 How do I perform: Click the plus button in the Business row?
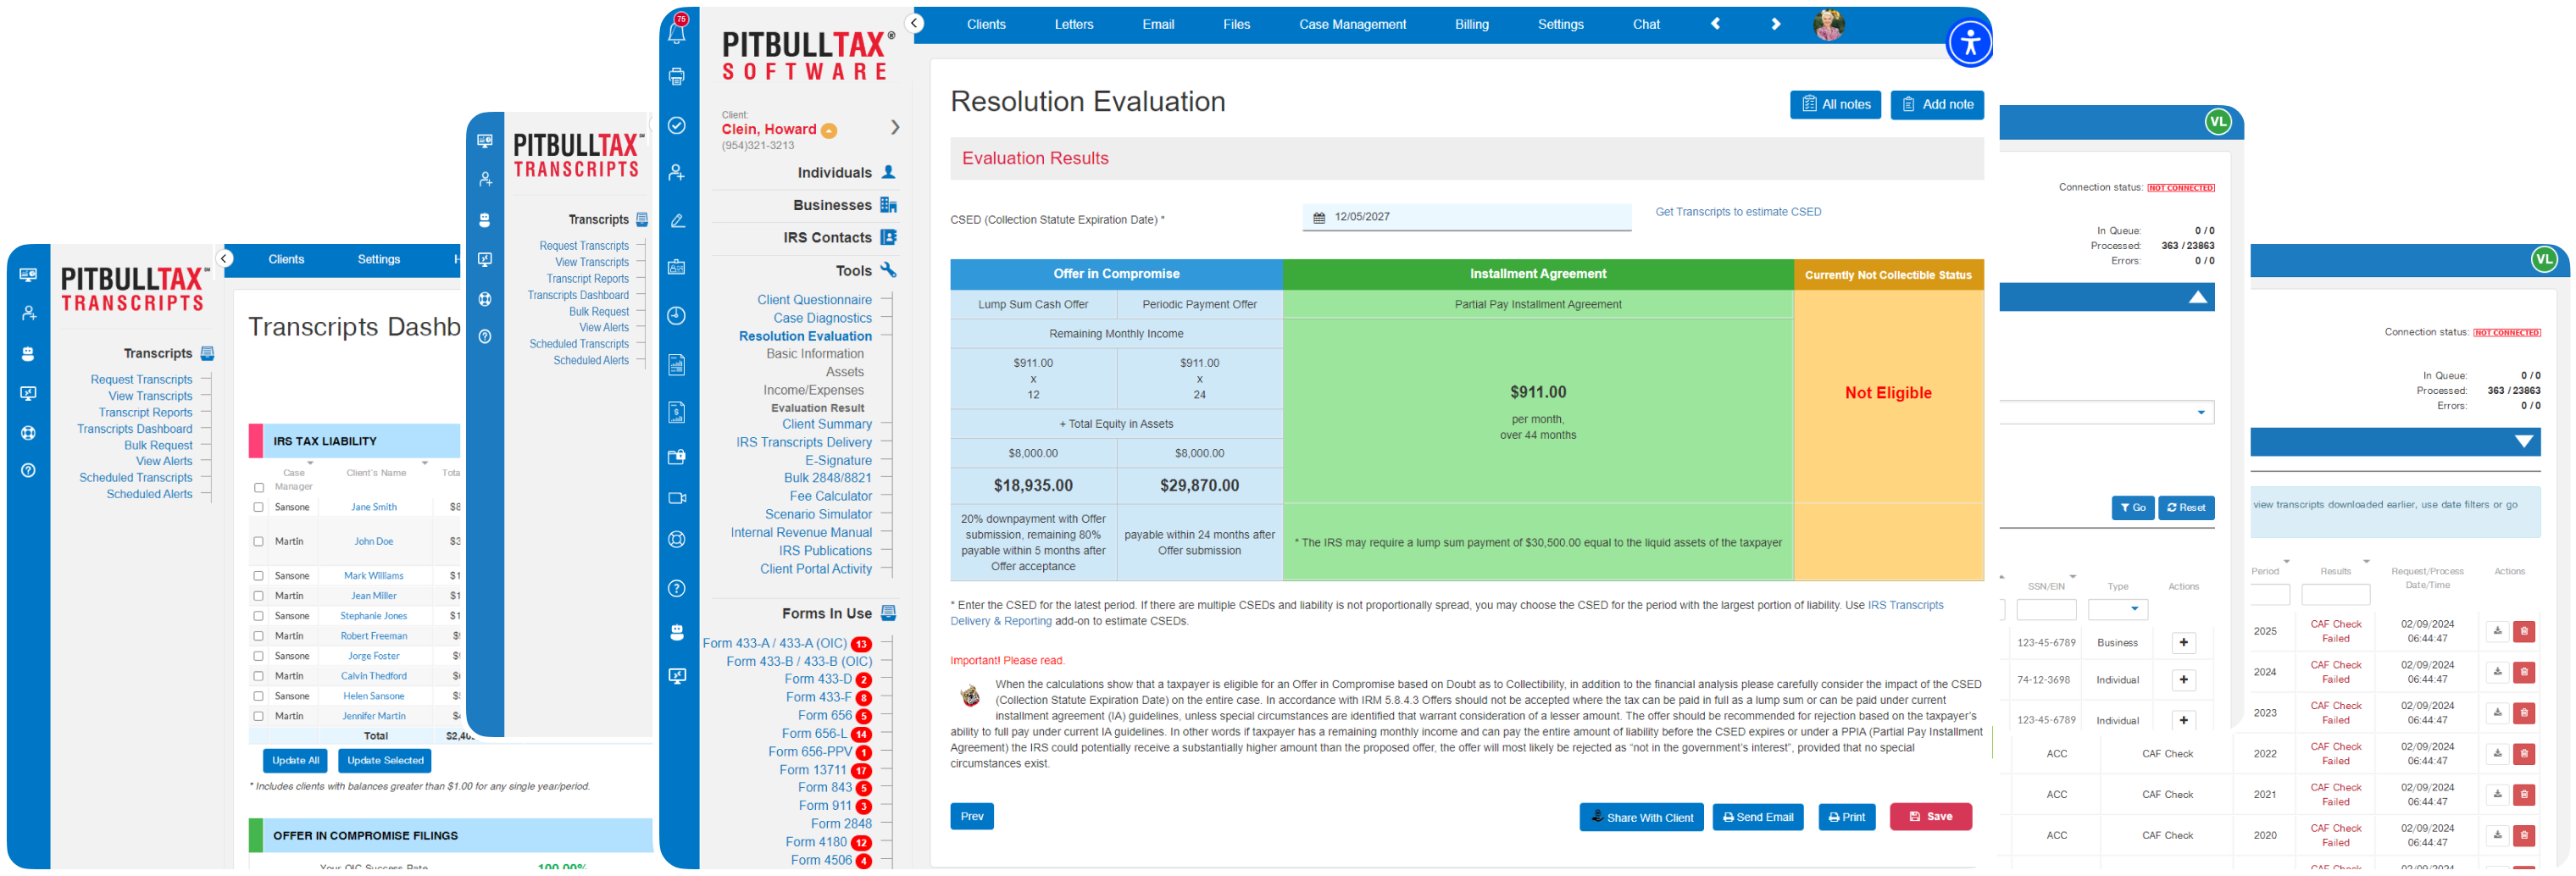click(x=2184, y=643)
